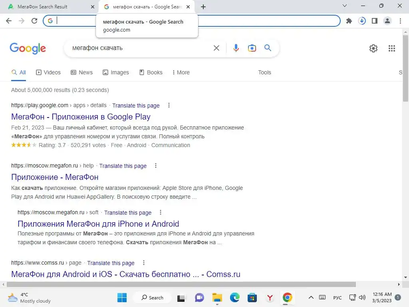409x307 pixels.
Task: Go back with the browser back arrow
Action: tap(9, 21)
